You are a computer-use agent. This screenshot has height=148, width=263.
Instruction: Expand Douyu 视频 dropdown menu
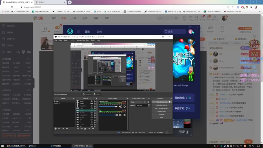85,18
